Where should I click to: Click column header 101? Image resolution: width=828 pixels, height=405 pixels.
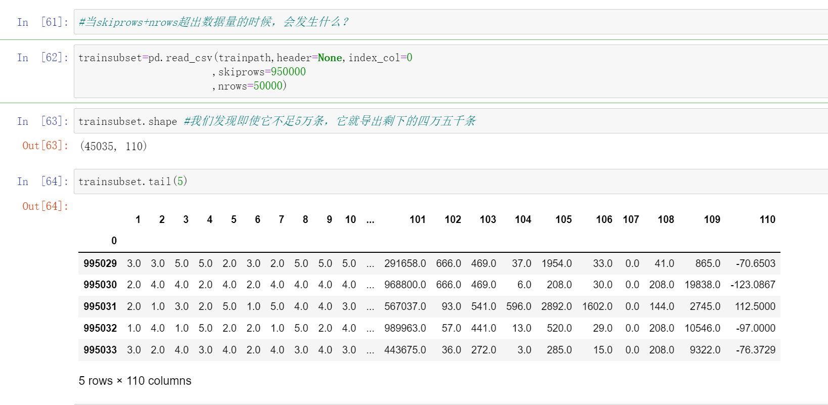tap(418, 219)
